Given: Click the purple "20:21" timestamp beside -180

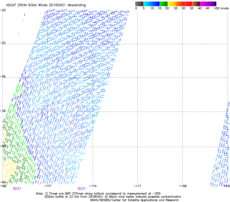Looking at the screenshot, I should tap(17, 189).
